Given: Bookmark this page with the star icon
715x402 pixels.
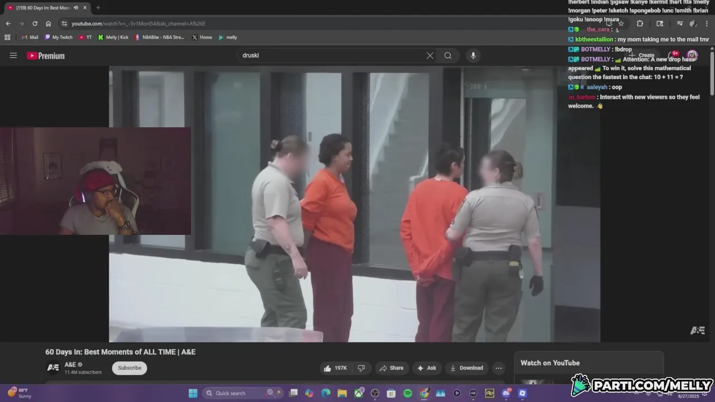Looking at the screenshot, I should pyautogui.click(x=621, y=23).
